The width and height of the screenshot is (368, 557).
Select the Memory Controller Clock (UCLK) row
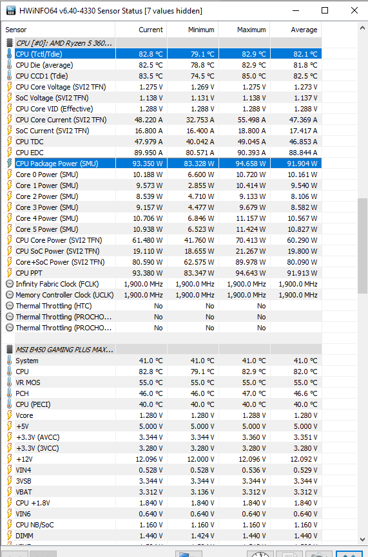[162, 295]
